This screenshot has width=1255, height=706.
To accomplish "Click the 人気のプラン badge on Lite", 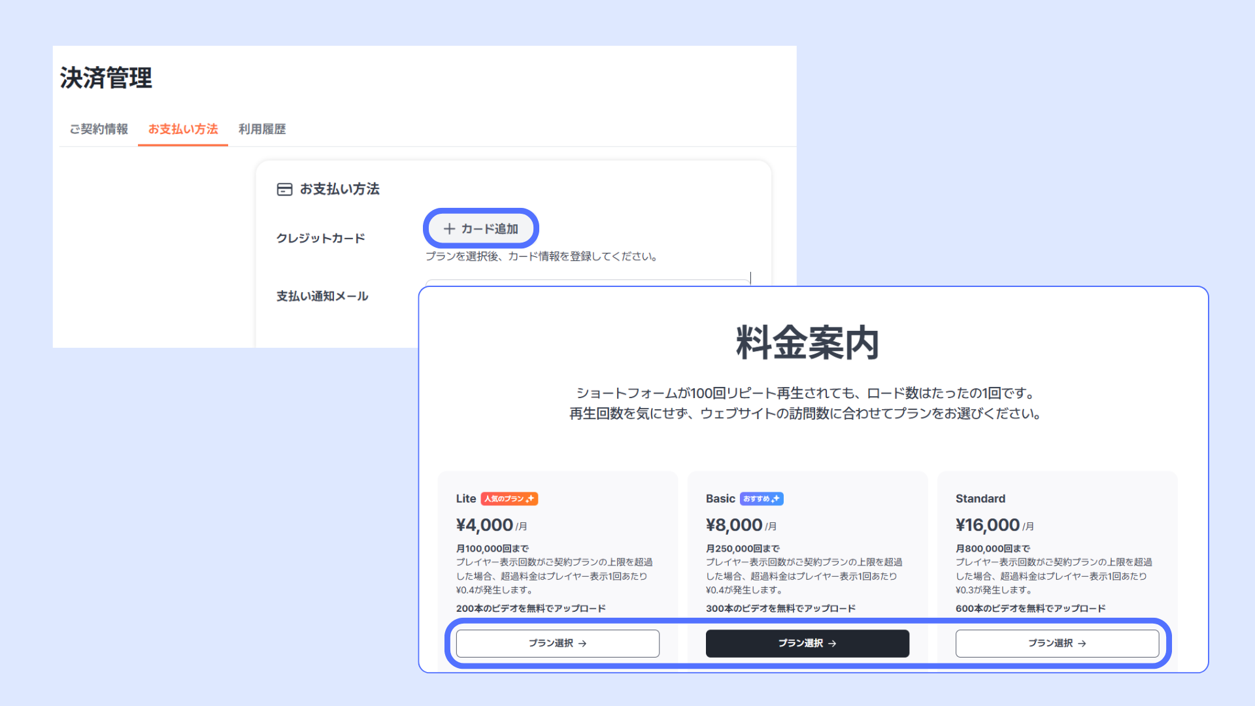I will [509, 499].
